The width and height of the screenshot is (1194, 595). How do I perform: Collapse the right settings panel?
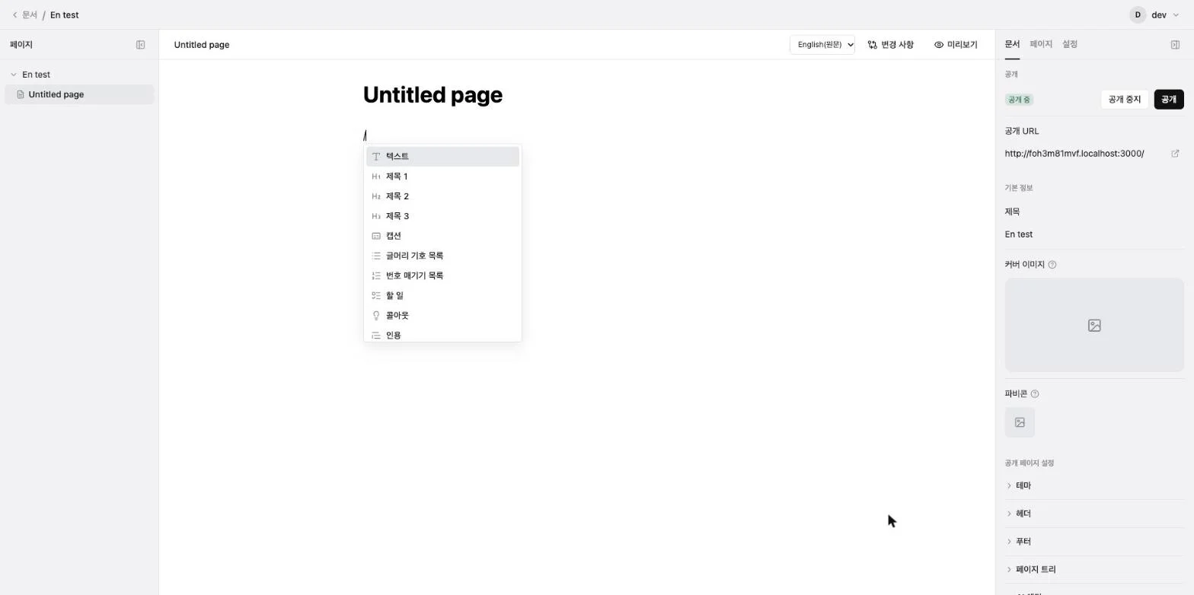(x=1175, y=45)
